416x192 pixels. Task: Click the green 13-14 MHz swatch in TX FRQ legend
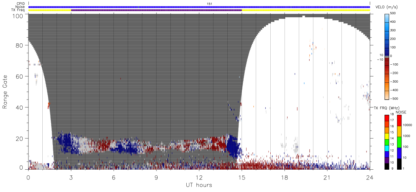[387, 142]
